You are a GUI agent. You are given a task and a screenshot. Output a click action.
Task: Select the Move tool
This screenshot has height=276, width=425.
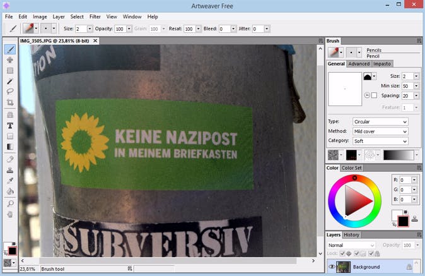pos(10,60)
